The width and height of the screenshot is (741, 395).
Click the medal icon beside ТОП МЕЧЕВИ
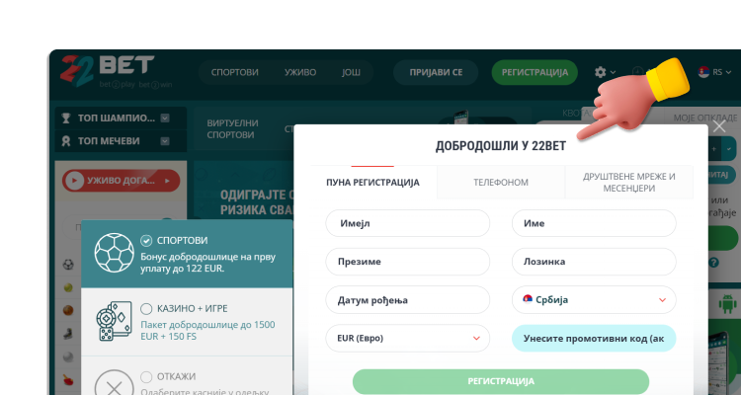click(x=66, y=141)
